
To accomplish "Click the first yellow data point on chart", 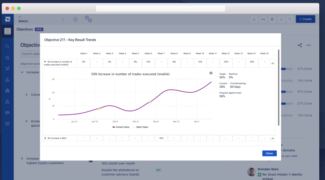I will (x=99, y=108).
